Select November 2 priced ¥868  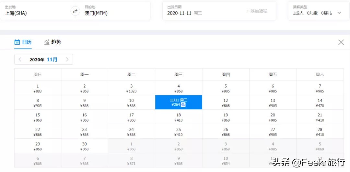[85, 88]
